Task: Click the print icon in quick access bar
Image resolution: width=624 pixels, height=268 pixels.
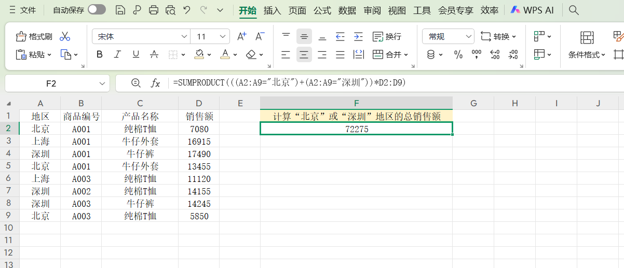Action: 154,10
